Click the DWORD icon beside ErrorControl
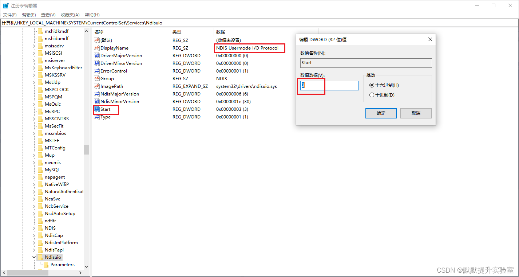 click(96, 71)
